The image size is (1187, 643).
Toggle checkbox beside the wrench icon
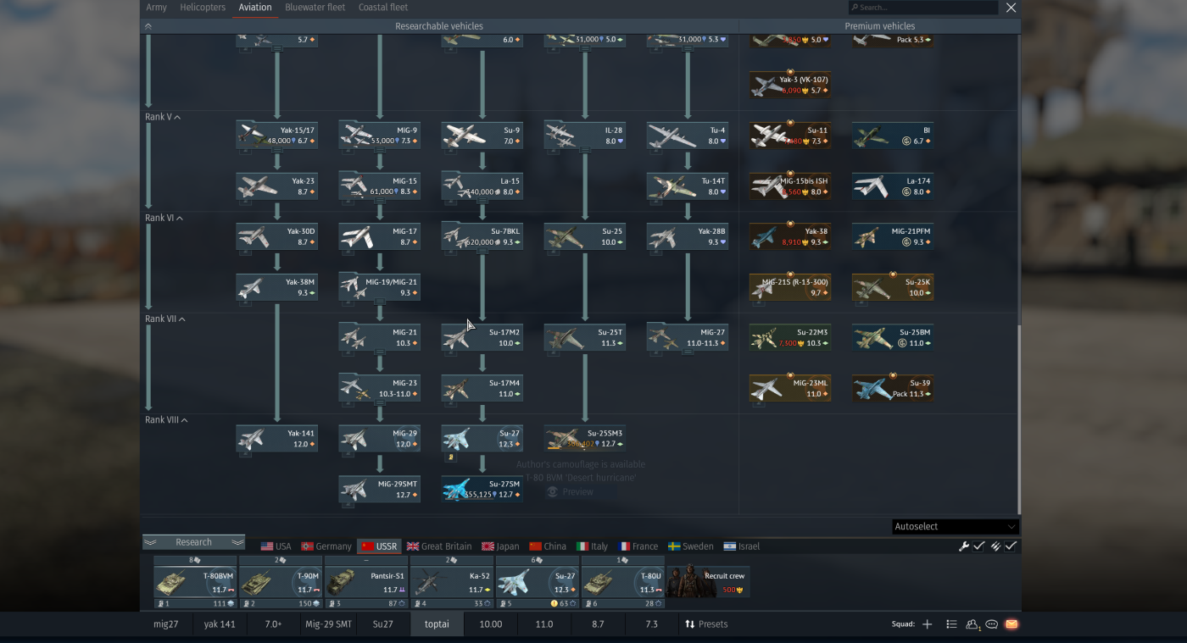(979, 546)
